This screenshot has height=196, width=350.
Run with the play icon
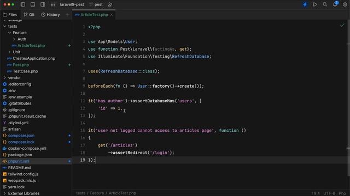coord(315,4)
